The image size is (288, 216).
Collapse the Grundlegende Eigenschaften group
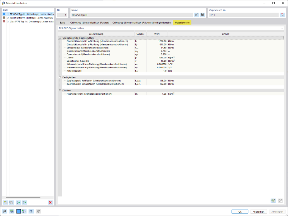pyautogui.click(x=60, y=38)
